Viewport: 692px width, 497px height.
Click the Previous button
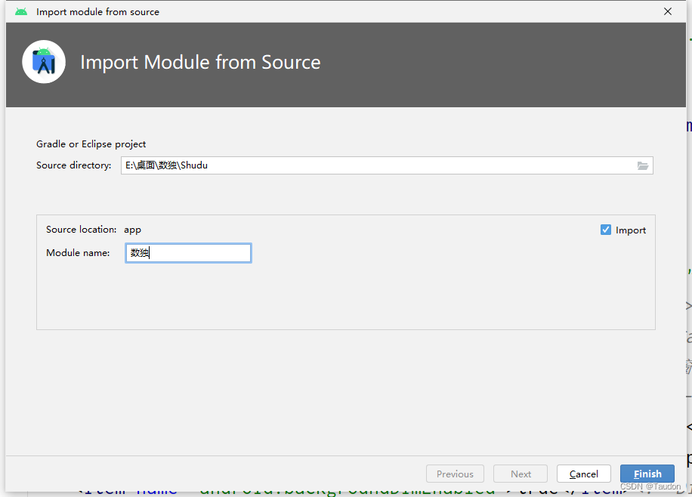pyautogui.click(x=455, y=474)
